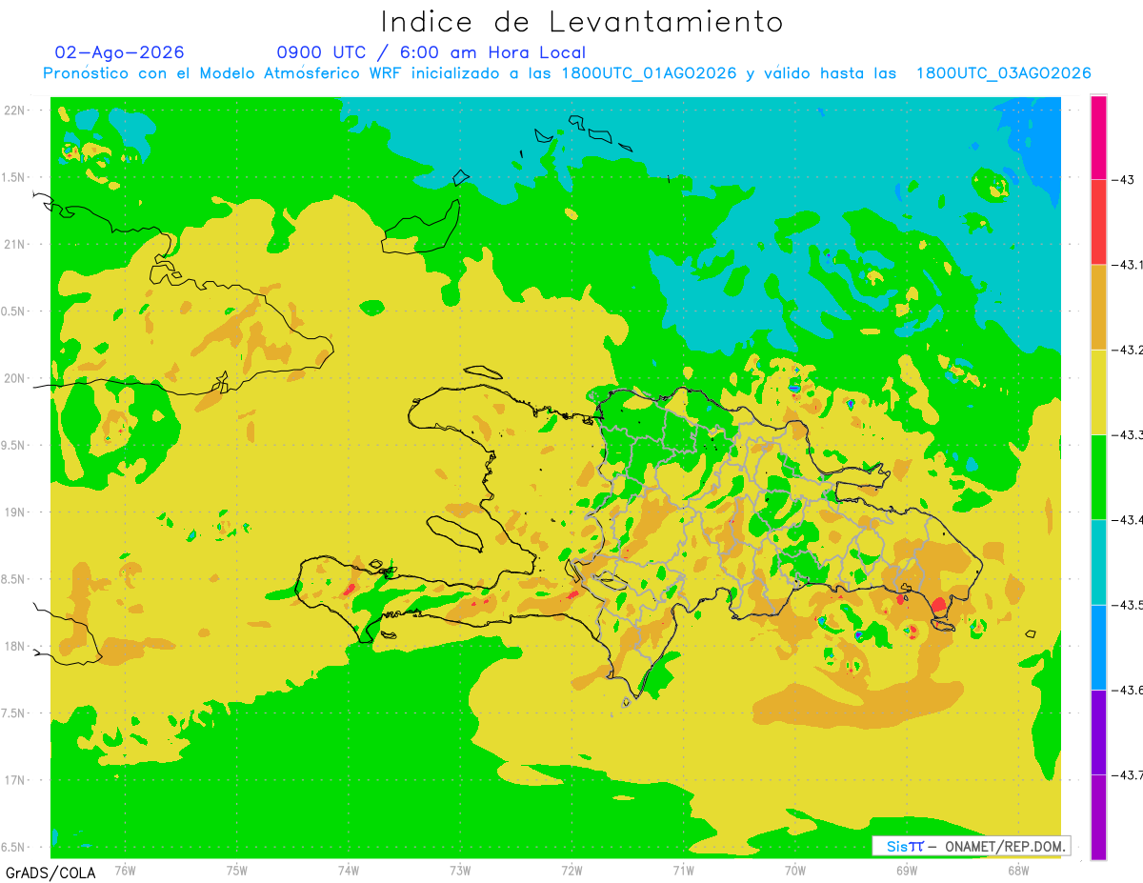Click the "70W" longitude label
Viewport: 1143px width, 883px height.
795,871
